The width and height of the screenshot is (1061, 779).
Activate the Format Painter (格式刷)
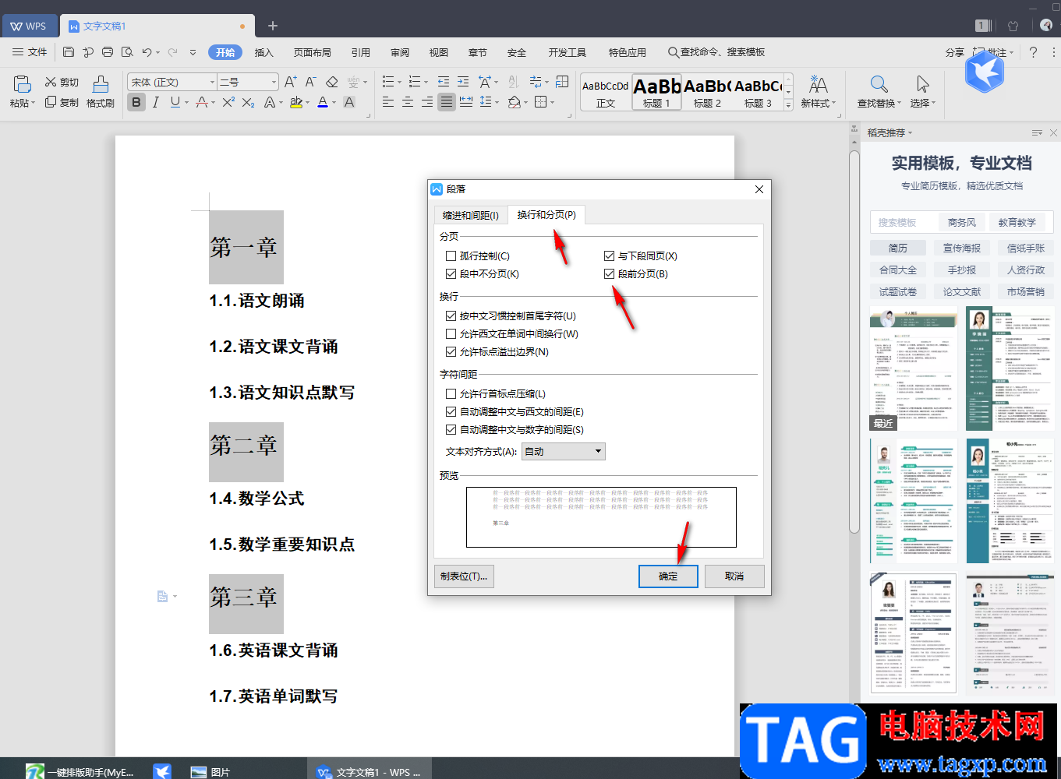coord(101,92)
